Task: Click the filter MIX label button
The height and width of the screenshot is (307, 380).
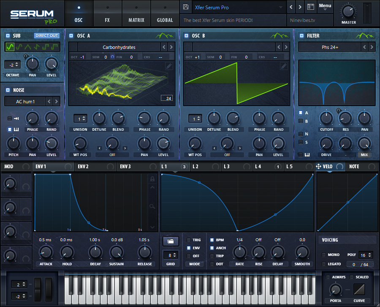Action: click(x=364, y=155)
